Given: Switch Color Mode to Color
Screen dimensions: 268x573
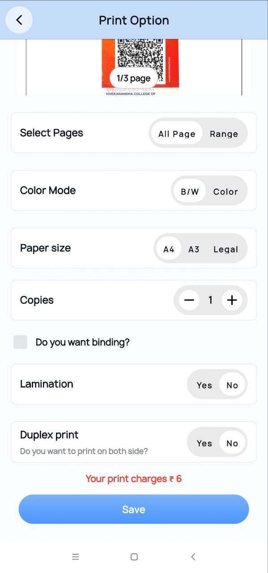Looking at the screenshot, I should 225,191.
